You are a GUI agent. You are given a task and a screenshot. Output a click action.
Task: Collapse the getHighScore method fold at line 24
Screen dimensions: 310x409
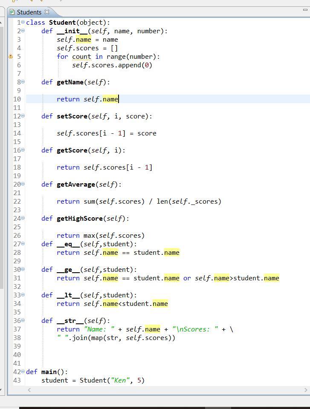click(x=23, y=218)
